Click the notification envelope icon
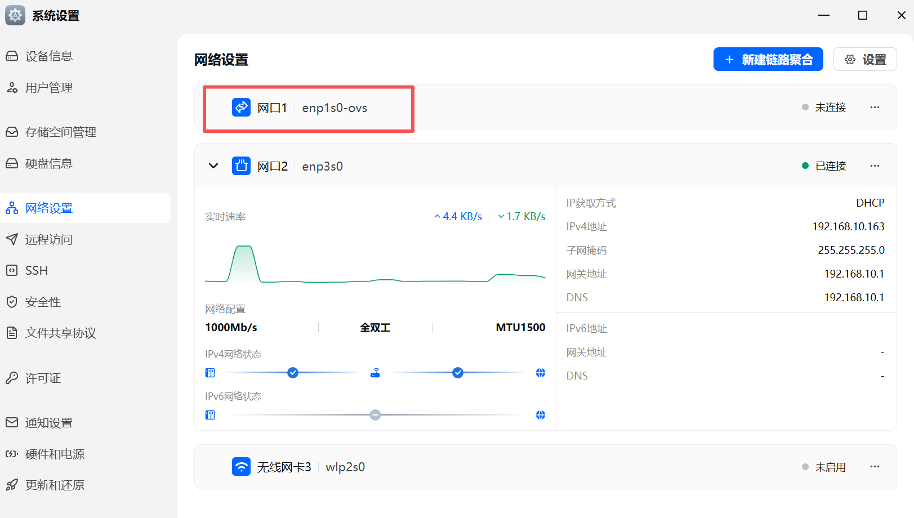Viewport: 914px width, 518px height. pyautogui.click(x=12, y=422)
